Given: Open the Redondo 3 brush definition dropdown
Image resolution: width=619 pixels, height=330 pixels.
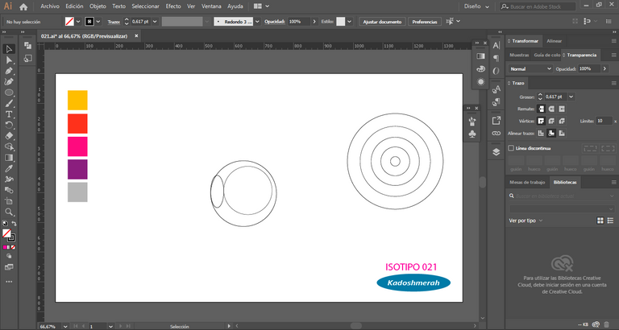Looking at the screenshot, I should point(257,22).
